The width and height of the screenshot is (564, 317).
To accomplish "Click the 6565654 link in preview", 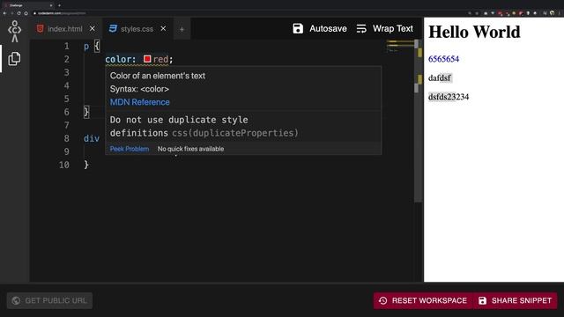I will [x=443, y=59].
